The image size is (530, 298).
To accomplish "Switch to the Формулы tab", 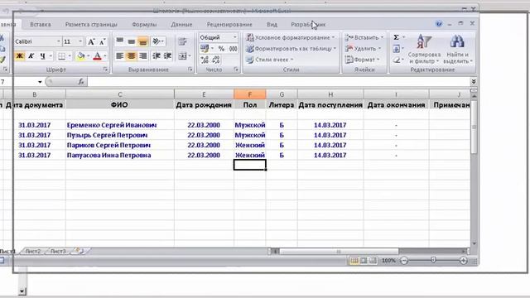I will click(144, 24).
